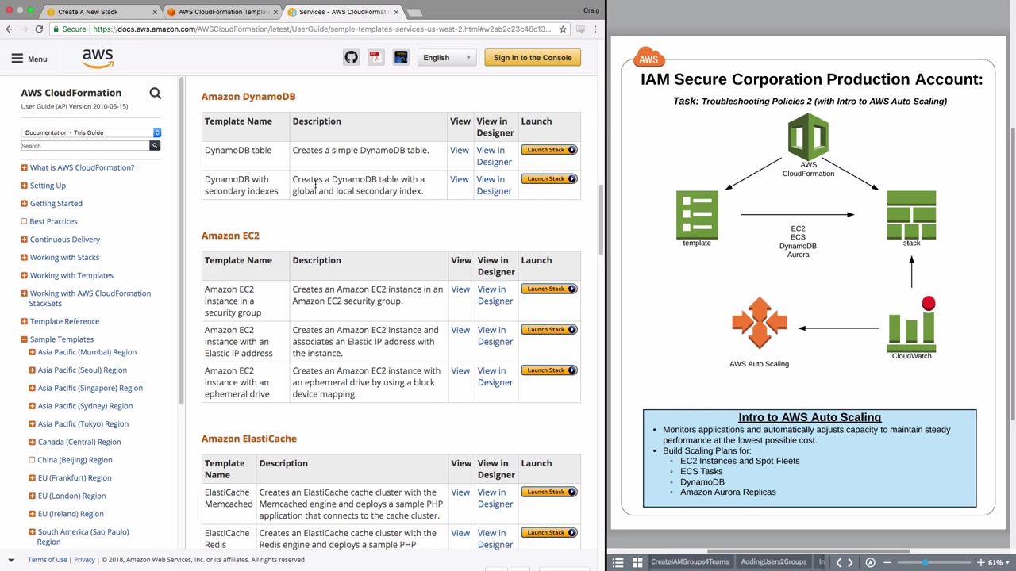Image resolution: width=1016 pixels, height=571 pixels.
Task: Switch to the 'AWS CloudFormation Templates' browser tab
Action: click(221, 12)
